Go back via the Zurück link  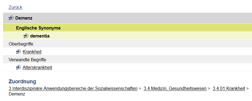16,7
